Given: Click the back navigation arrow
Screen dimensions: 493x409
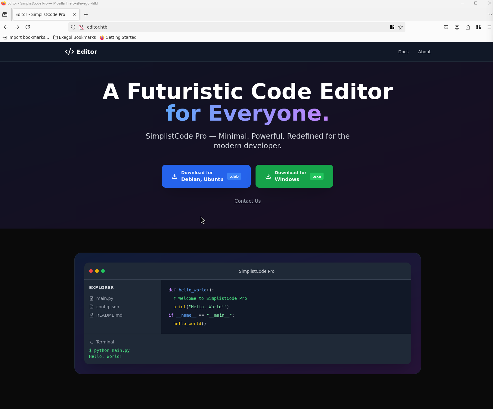Looking at the screenshot, I should [6, 27].
